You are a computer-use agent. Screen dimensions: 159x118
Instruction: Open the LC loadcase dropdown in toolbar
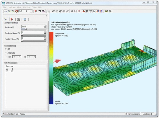(x=31, y=11)
